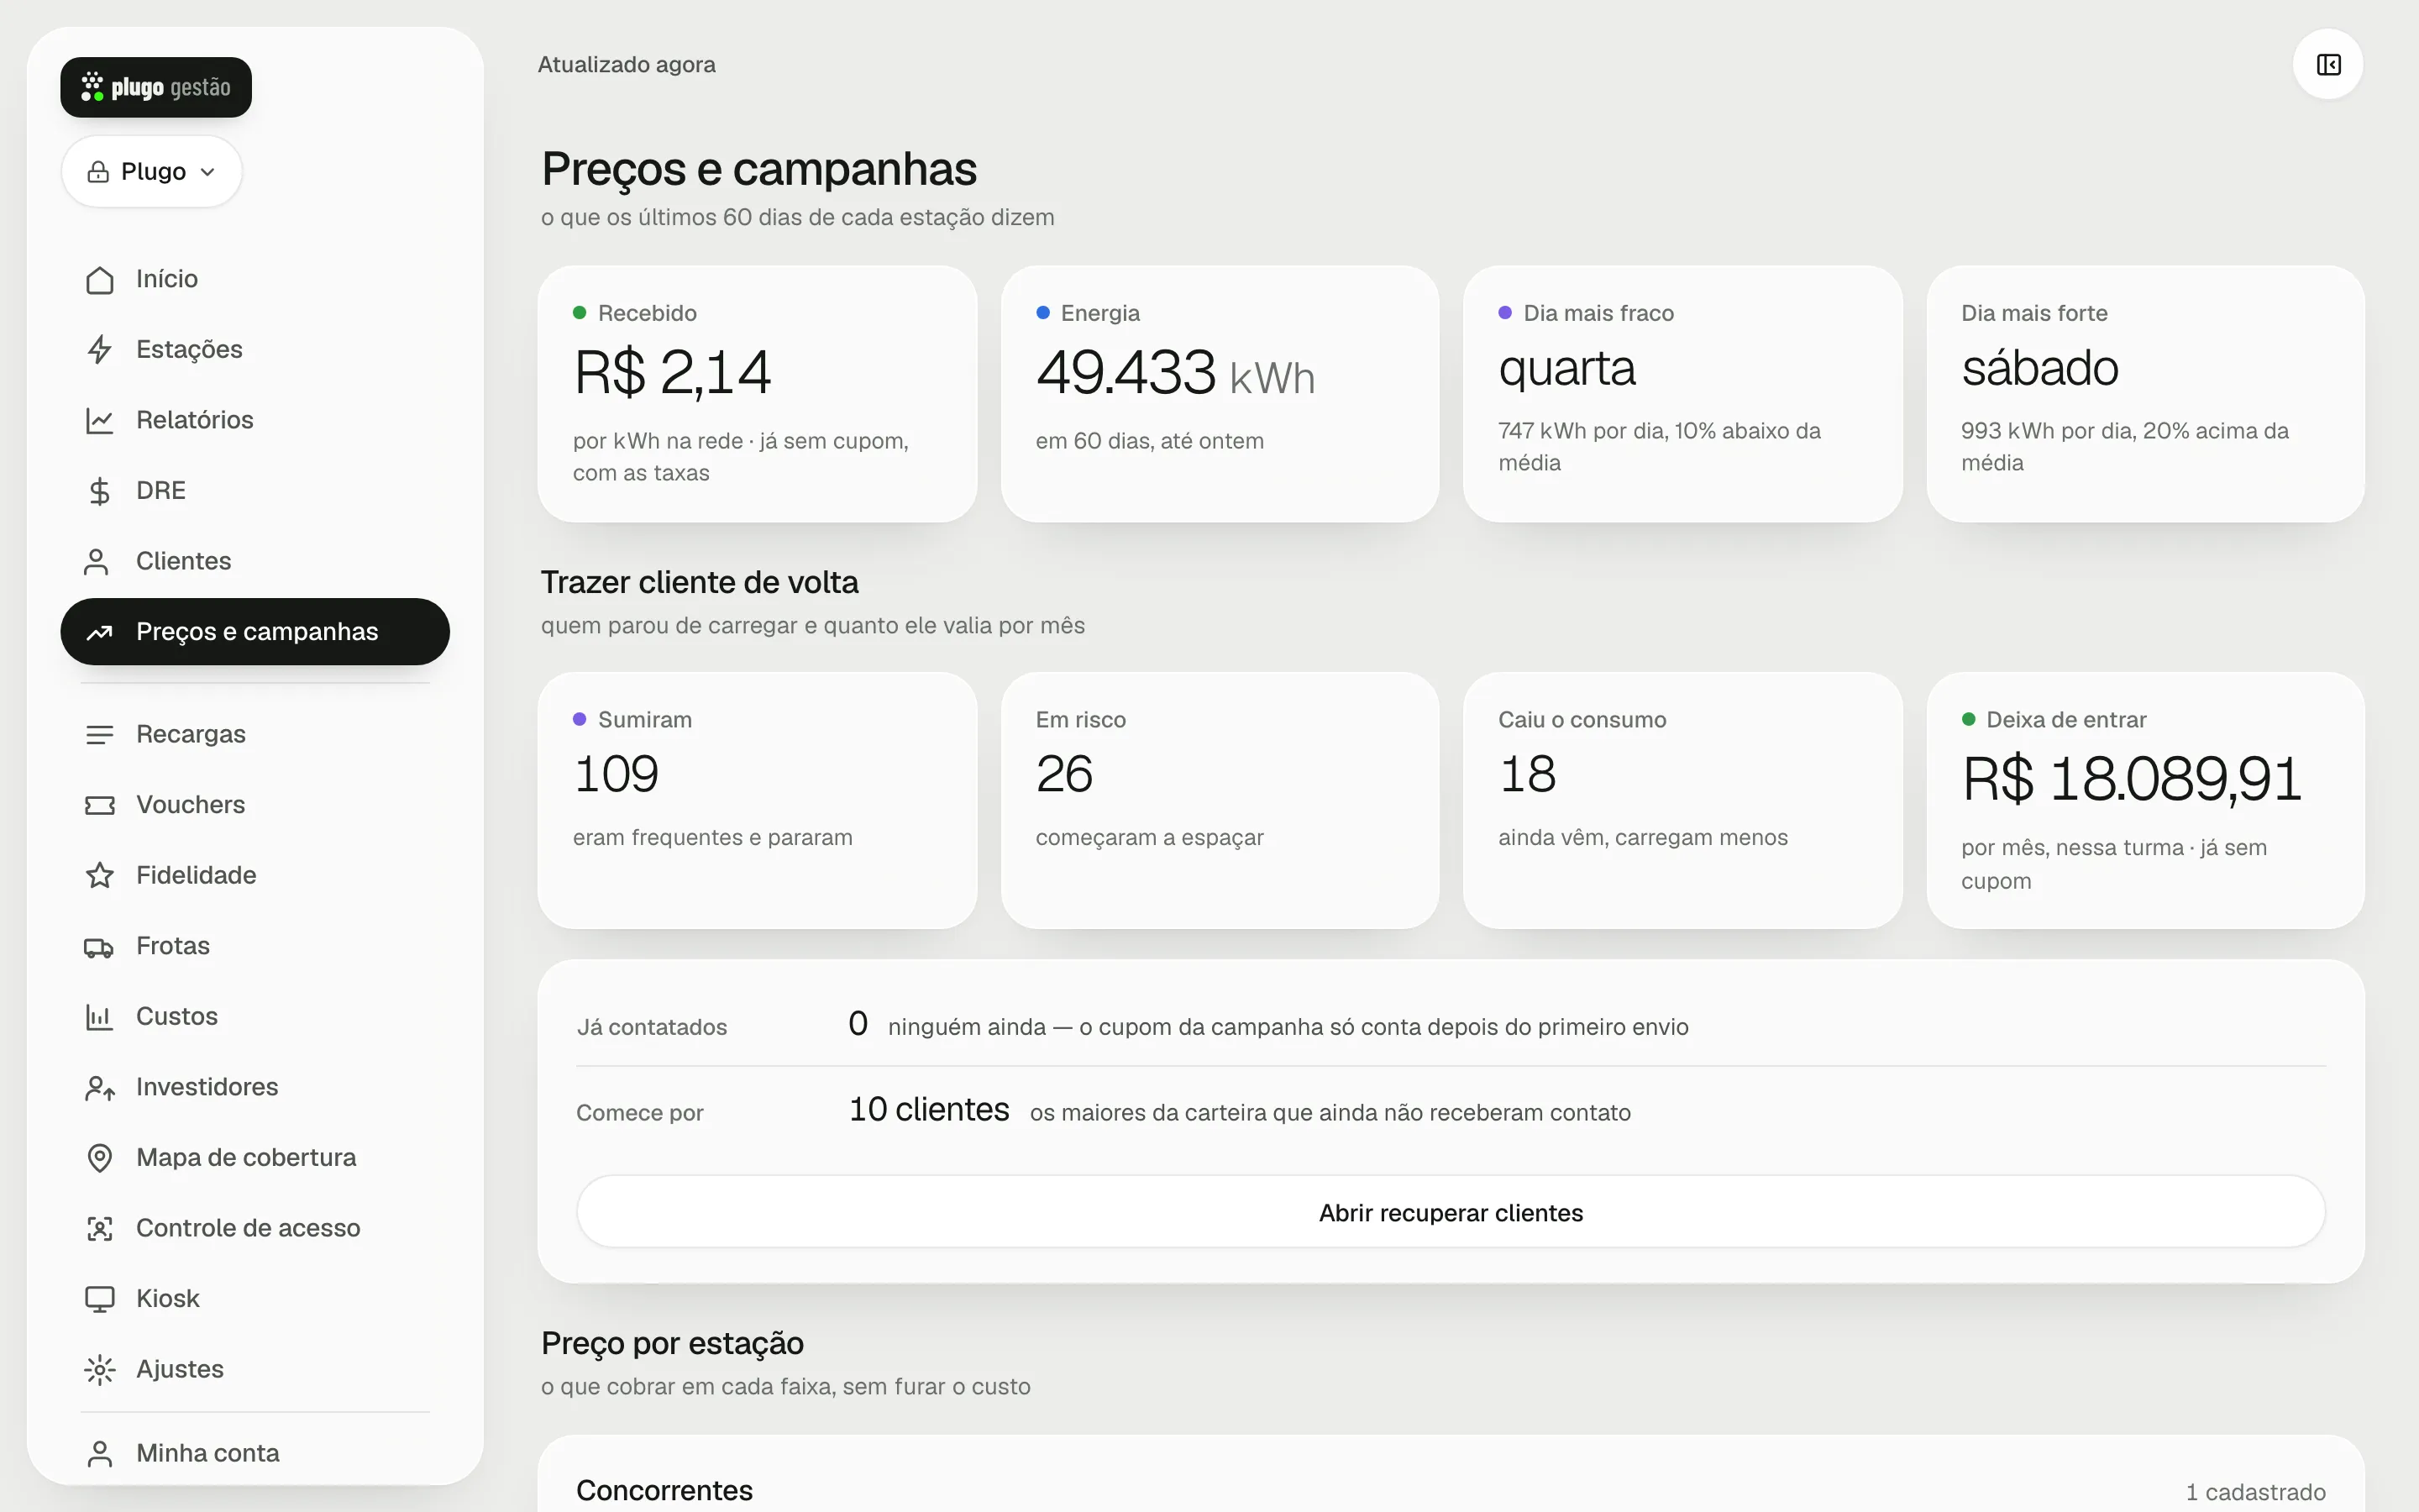Click the Clientes person icon
This screenshot has width=2419, height=1512.
[96, 562]
